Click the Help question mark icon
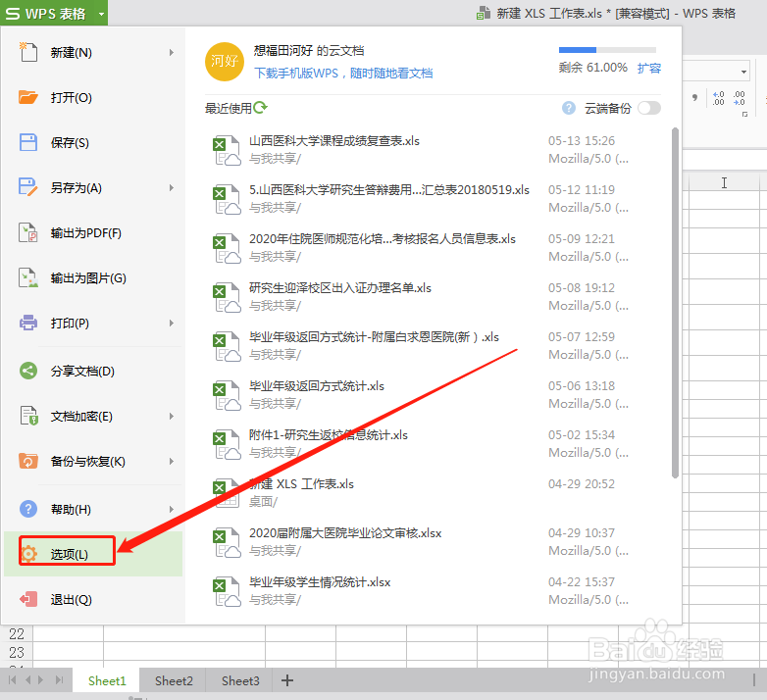The height and width of the screenshot is (700, 767). coord(27,509)
